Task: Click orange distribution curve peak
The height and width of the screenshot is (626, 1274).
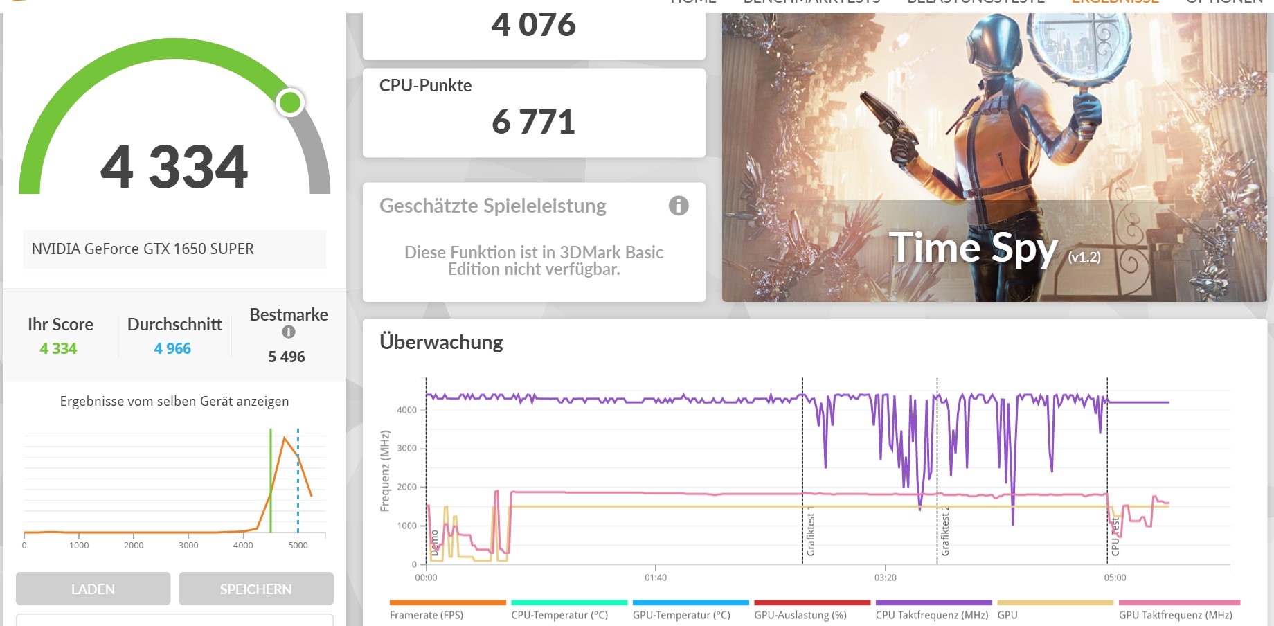Action: [x=284, y=438]
